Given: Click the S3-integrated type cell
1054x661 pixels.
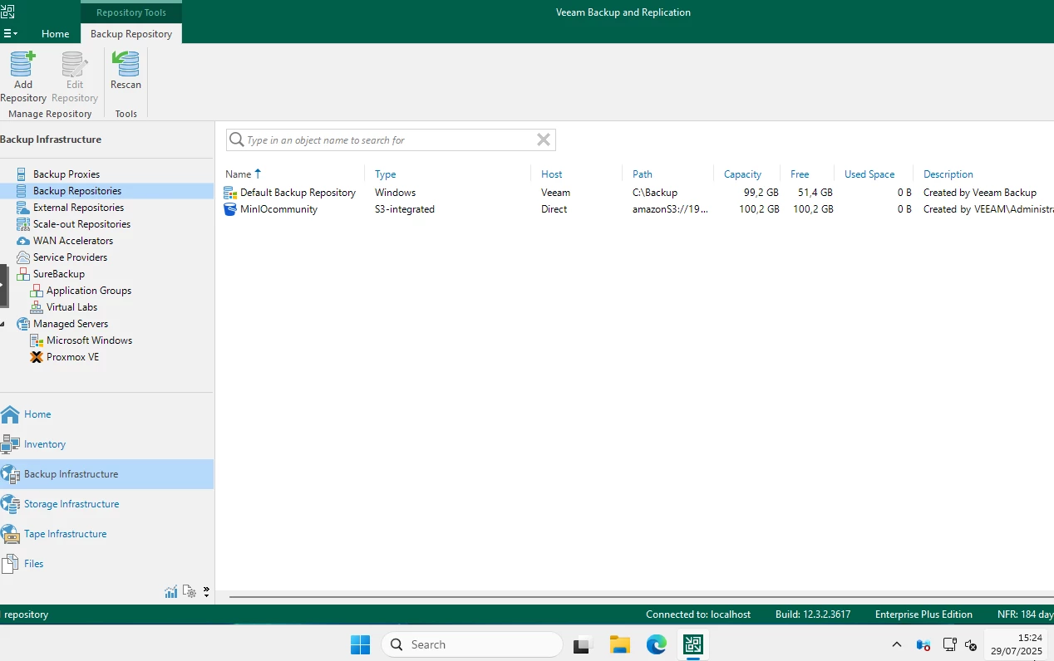Looking at the screenshot, I should tap(405, 209).
